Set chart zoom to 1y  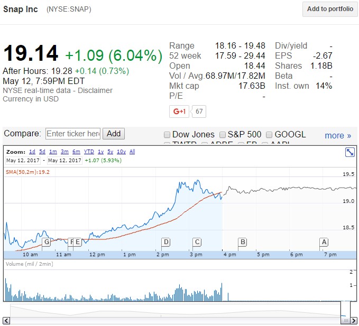(101, 152)
